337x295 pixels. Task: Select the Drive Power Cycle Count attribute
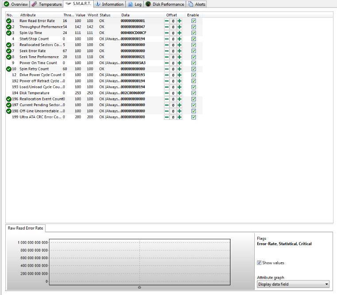[x=40, y=75]
